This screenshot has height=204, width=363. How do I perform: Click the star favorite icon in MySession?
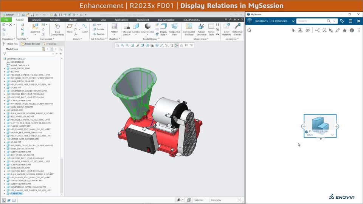click(345, 30)
